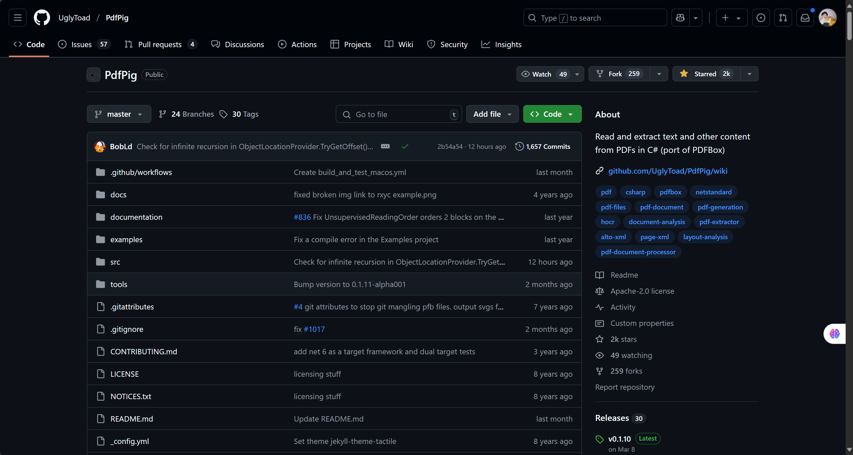Open the pull requests icon in header
Screen dimensions: 853x455
point(783,18)
